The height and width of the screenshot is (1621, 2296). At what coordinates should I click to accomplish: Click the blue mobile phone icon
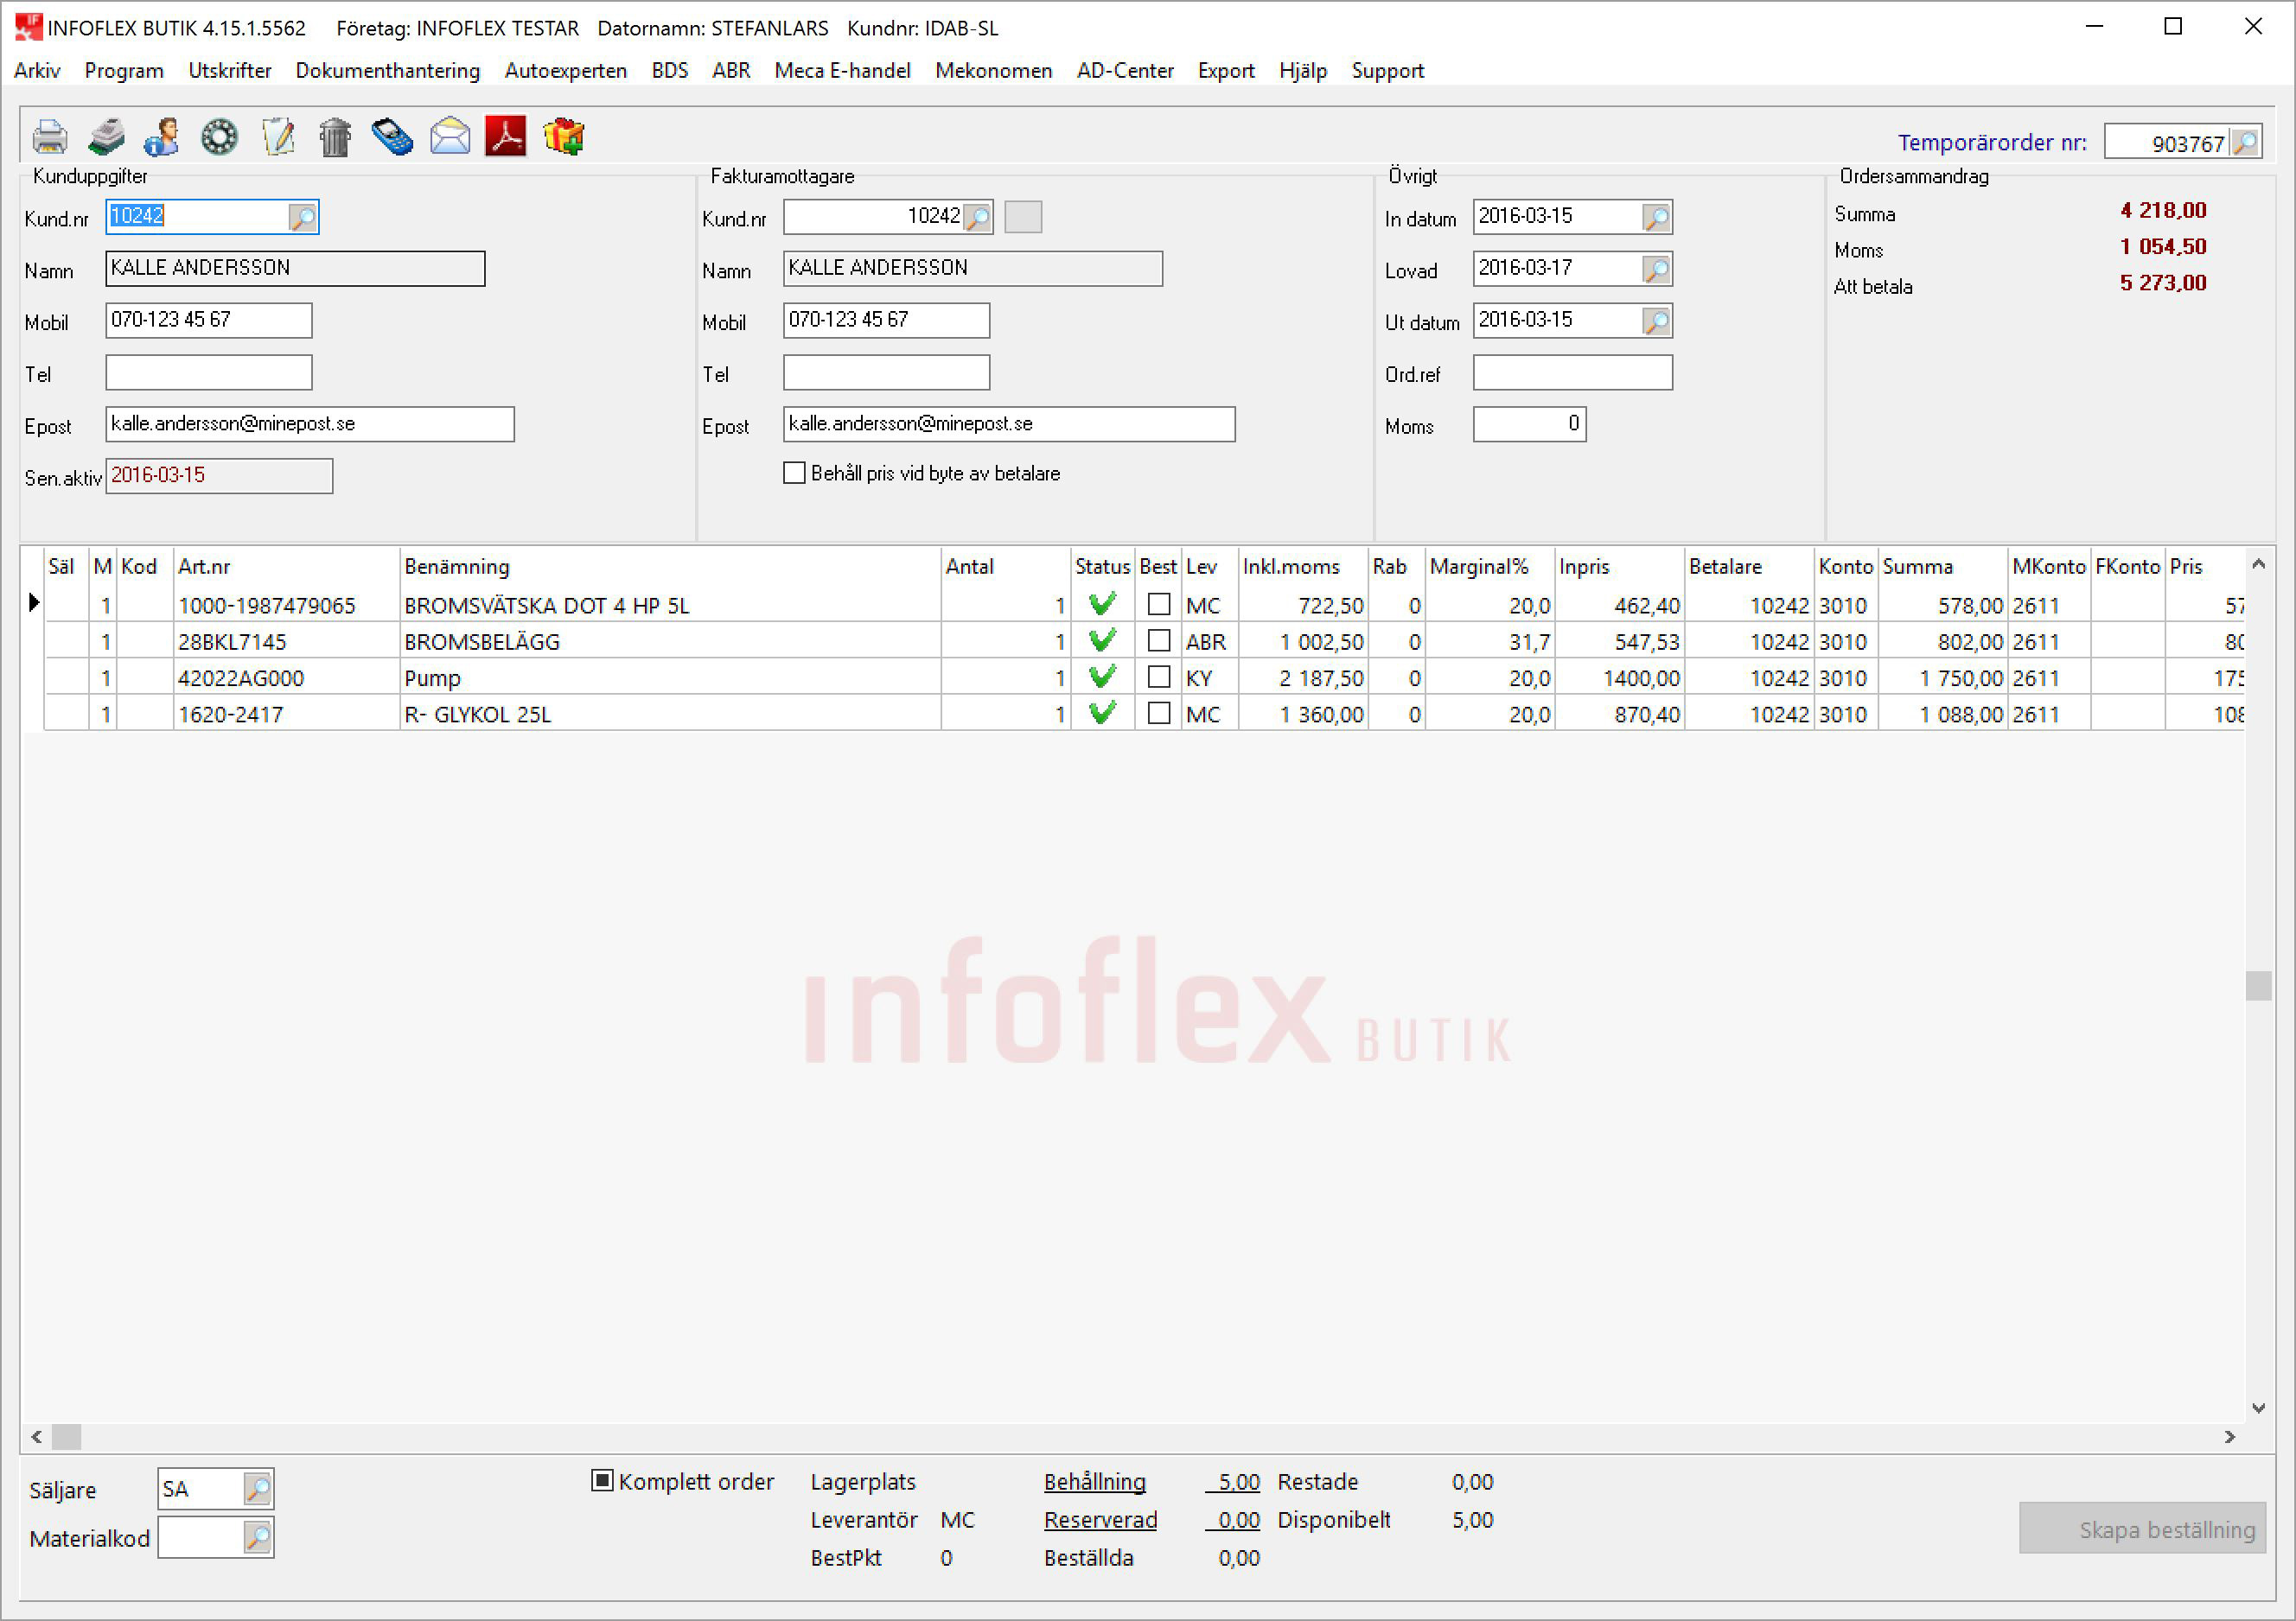[392, 137]
